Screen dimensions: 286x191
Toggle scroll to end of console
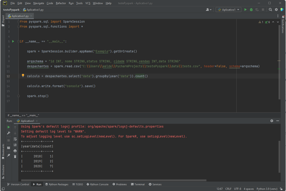(x=15, y=145)
